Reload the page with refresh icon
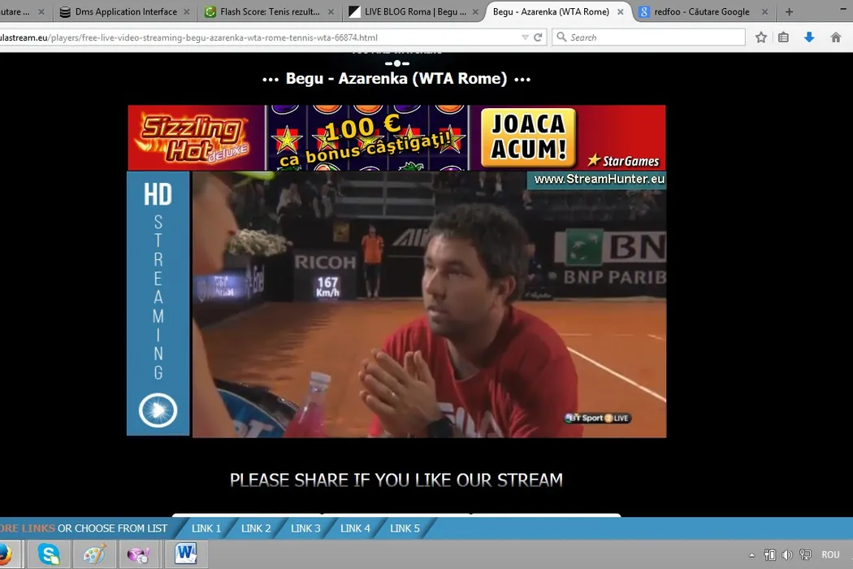Image resolution: width=853 pixels, height=569 pixels. pos(538,37)
